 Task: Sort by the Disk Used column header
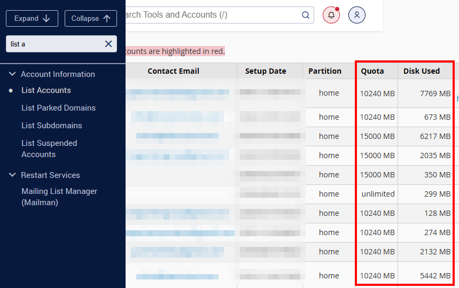[422, 71]
